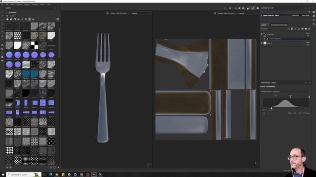This screenshot has width=316, height=177.
Task: Click the Assets search field
Action: [32, 16]
